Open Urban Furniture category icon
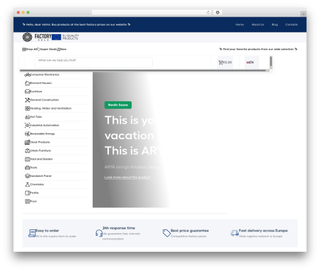 tap(28, 151)
